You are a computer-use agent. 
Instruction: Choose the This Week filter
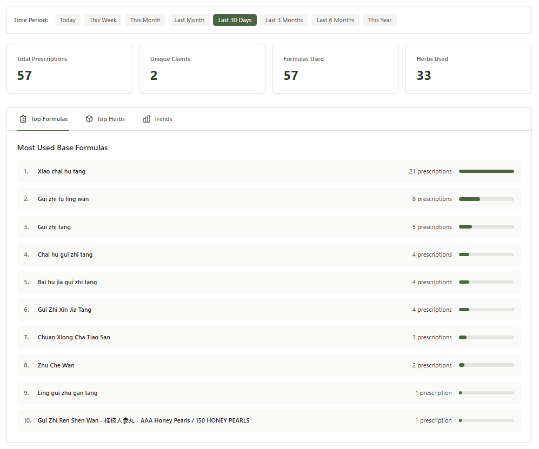(102, 19)
